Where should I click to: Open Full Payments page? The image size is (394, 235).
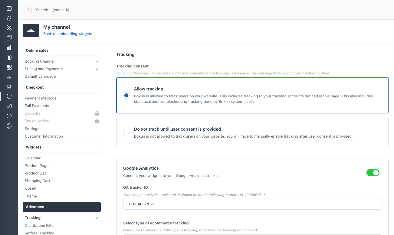(x=37, y=106)
